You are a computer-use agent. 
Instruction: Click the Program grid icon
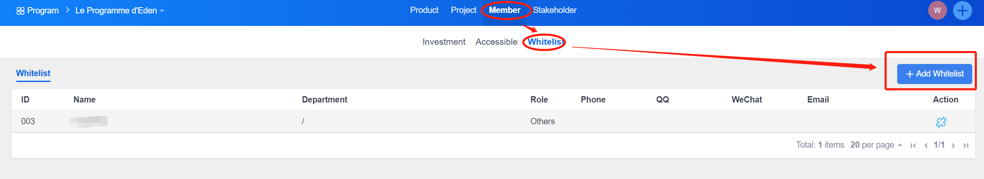(x=20, y=11)
